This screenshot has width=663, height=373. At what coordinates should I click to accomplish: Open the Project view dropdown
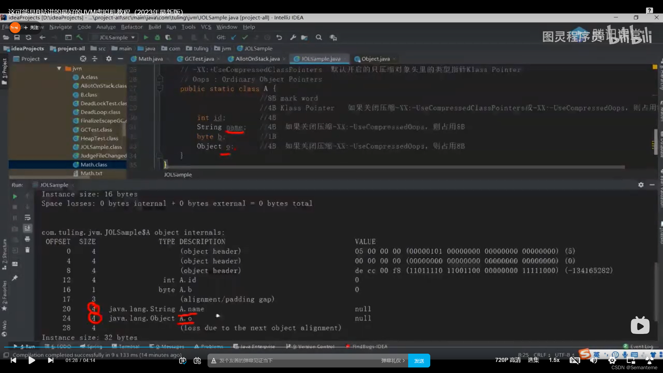45,59
